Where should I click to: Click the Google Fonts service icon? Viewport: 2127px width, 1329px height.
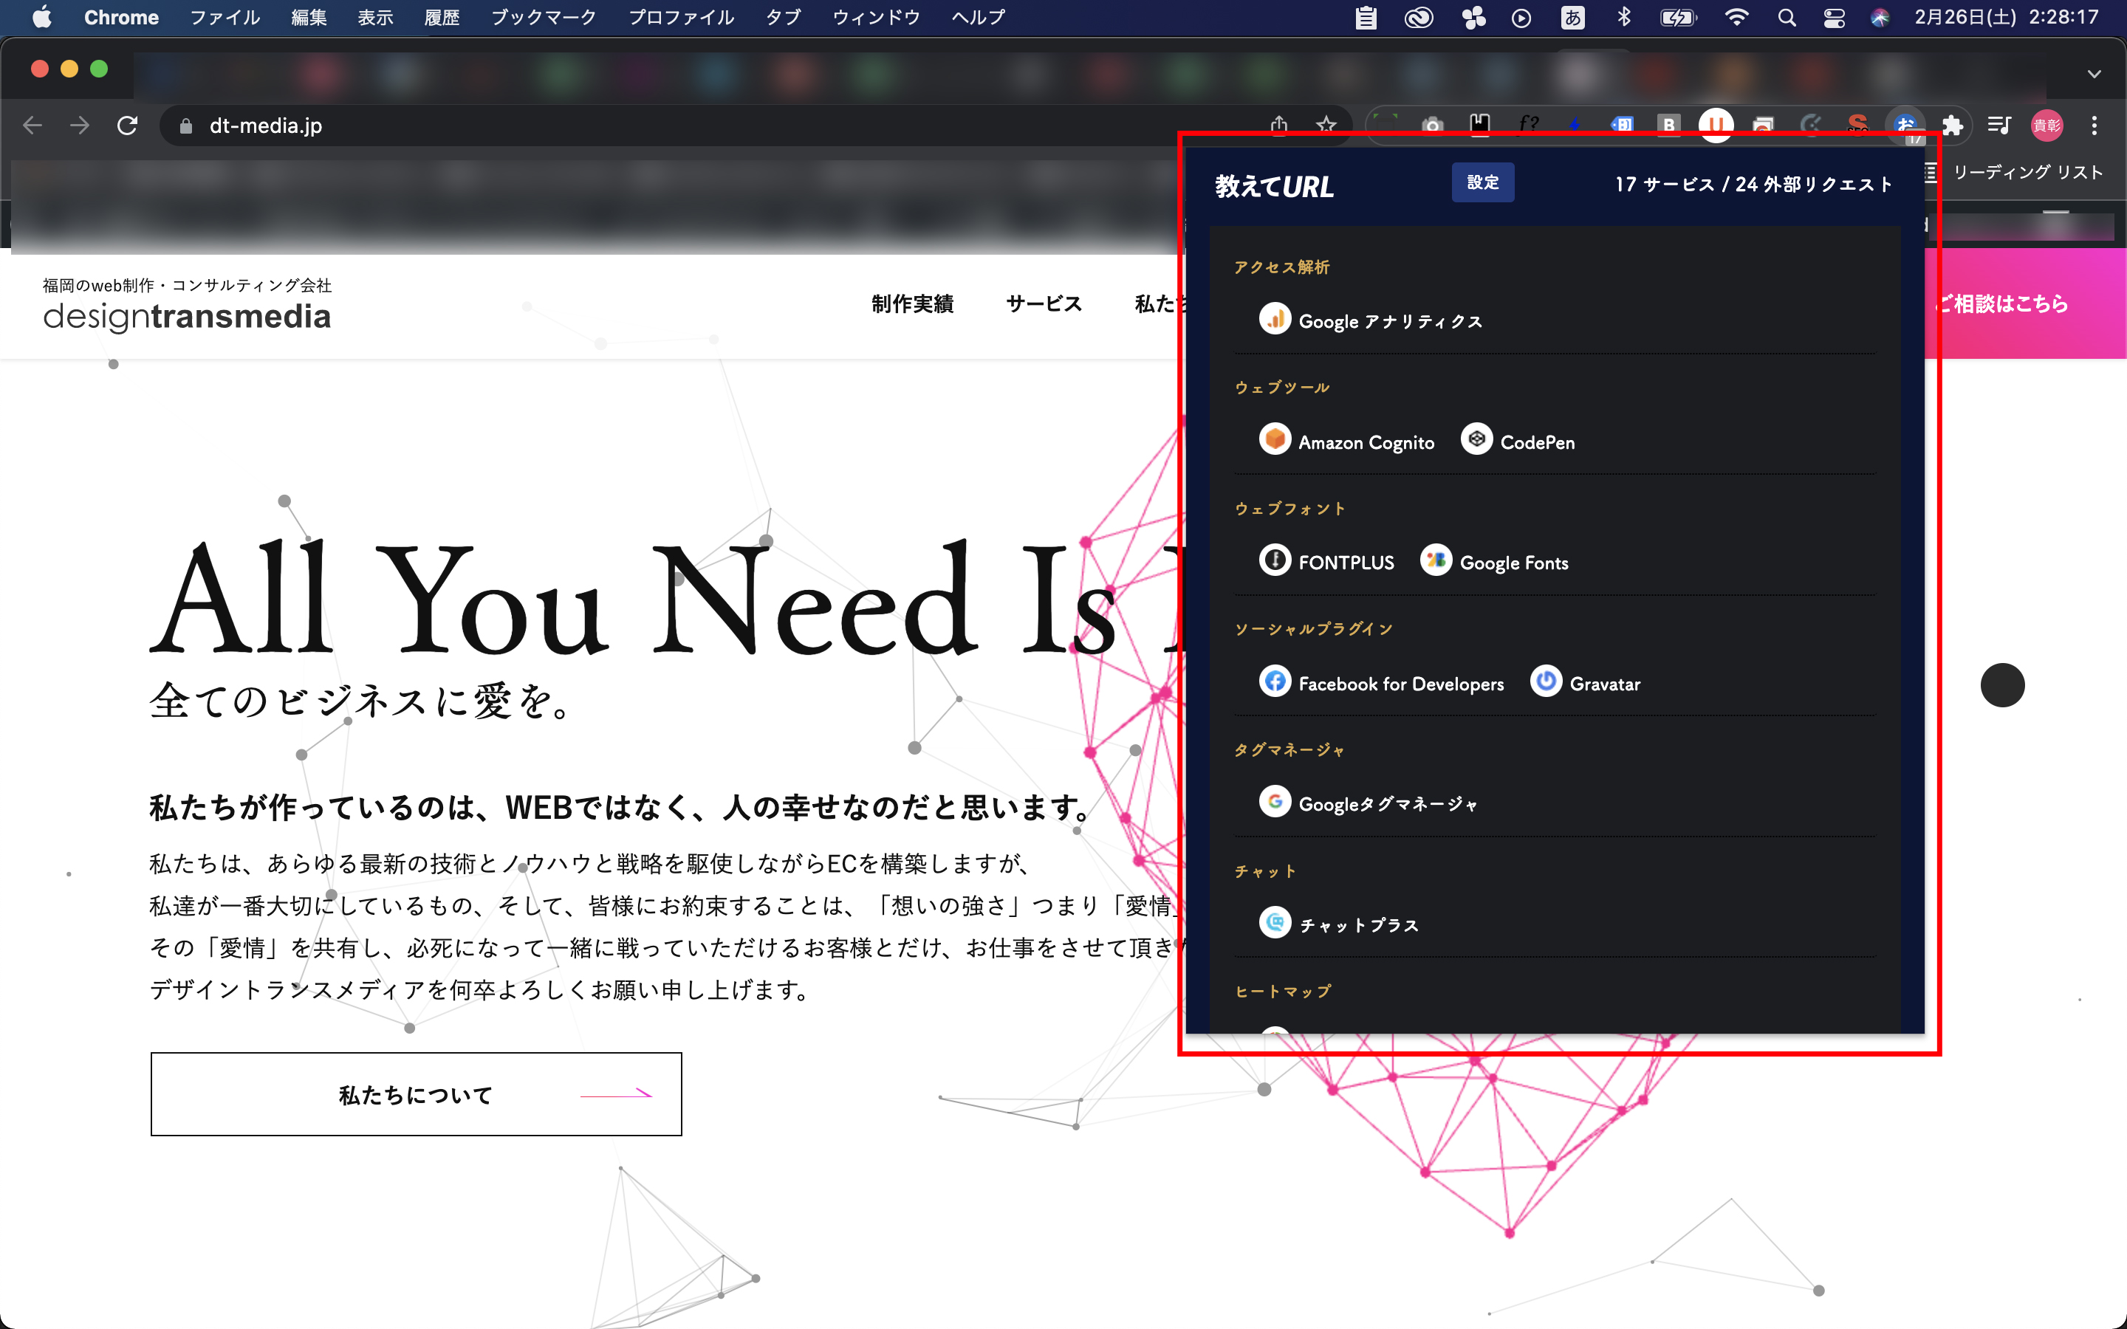1436,561
